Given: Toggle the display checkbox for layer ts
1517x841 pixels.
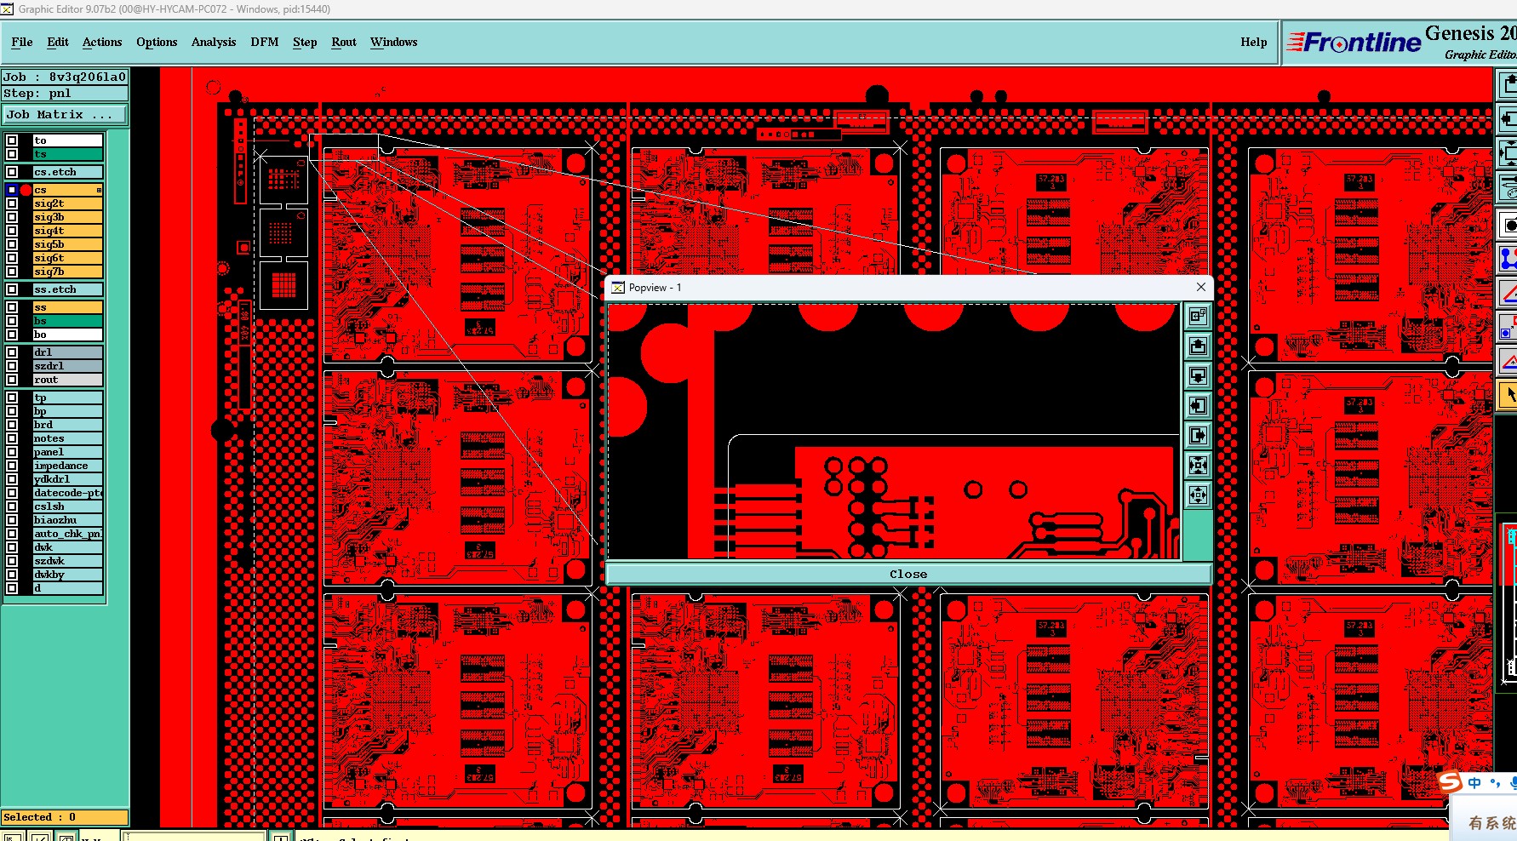Looking at the screenshot, I should (12, 154).
